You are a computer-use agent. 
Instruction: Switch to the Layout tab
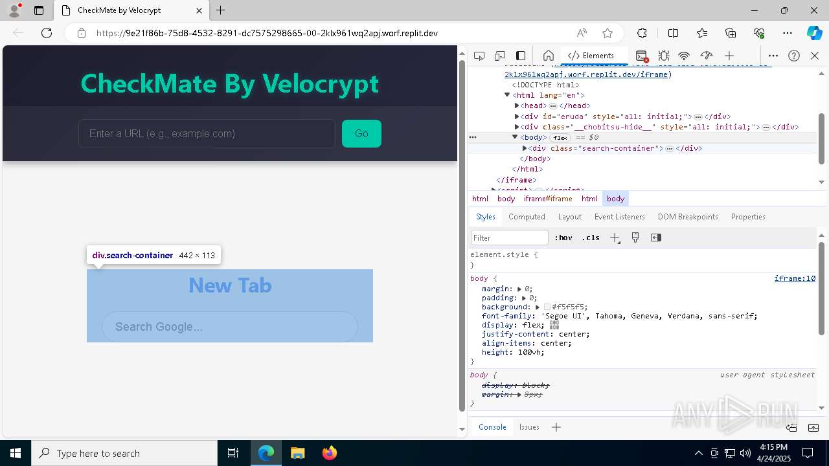570,217
